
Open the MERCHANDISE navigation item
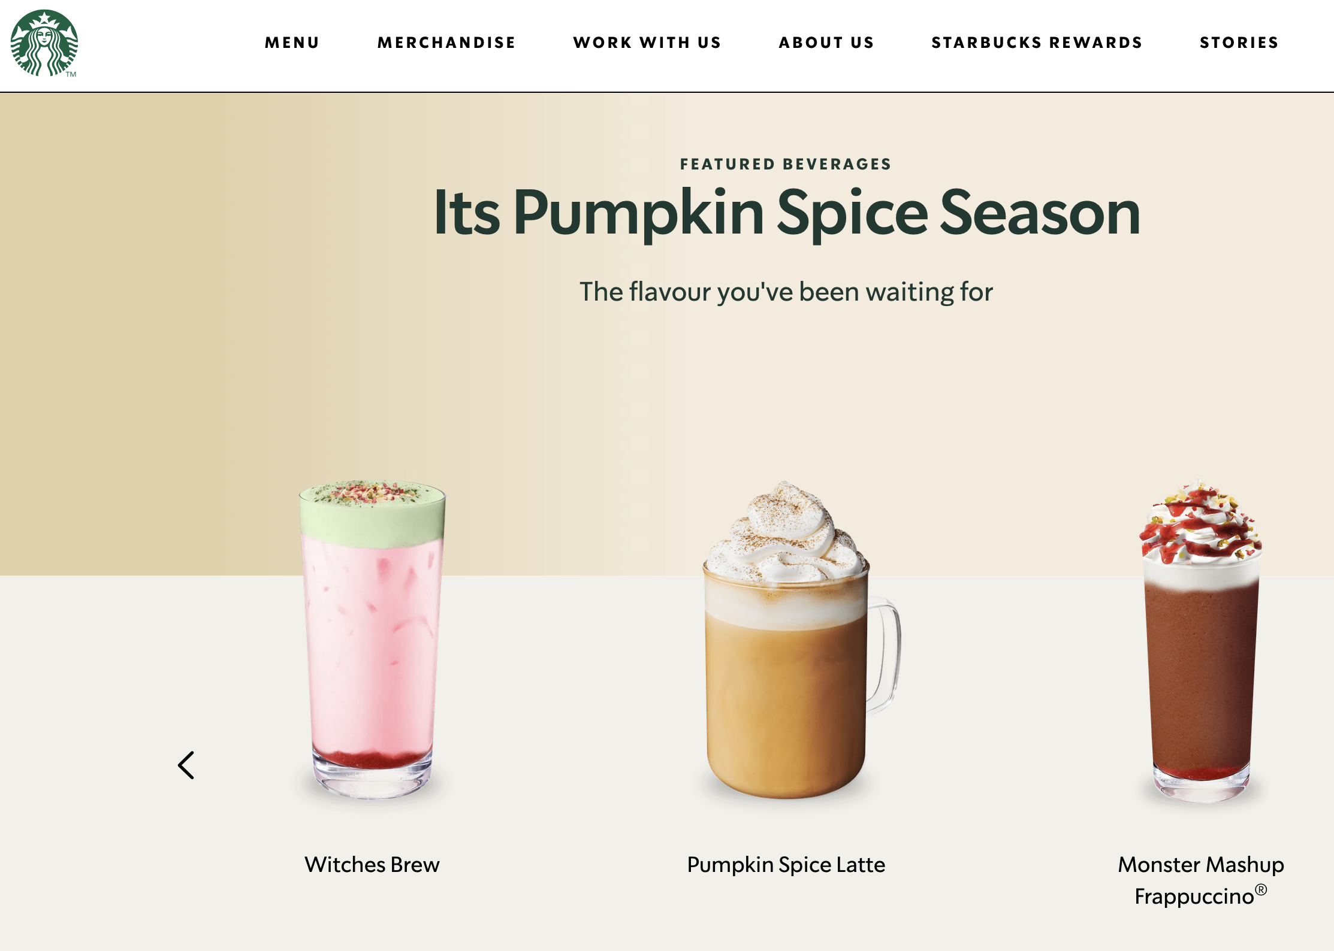446,43
